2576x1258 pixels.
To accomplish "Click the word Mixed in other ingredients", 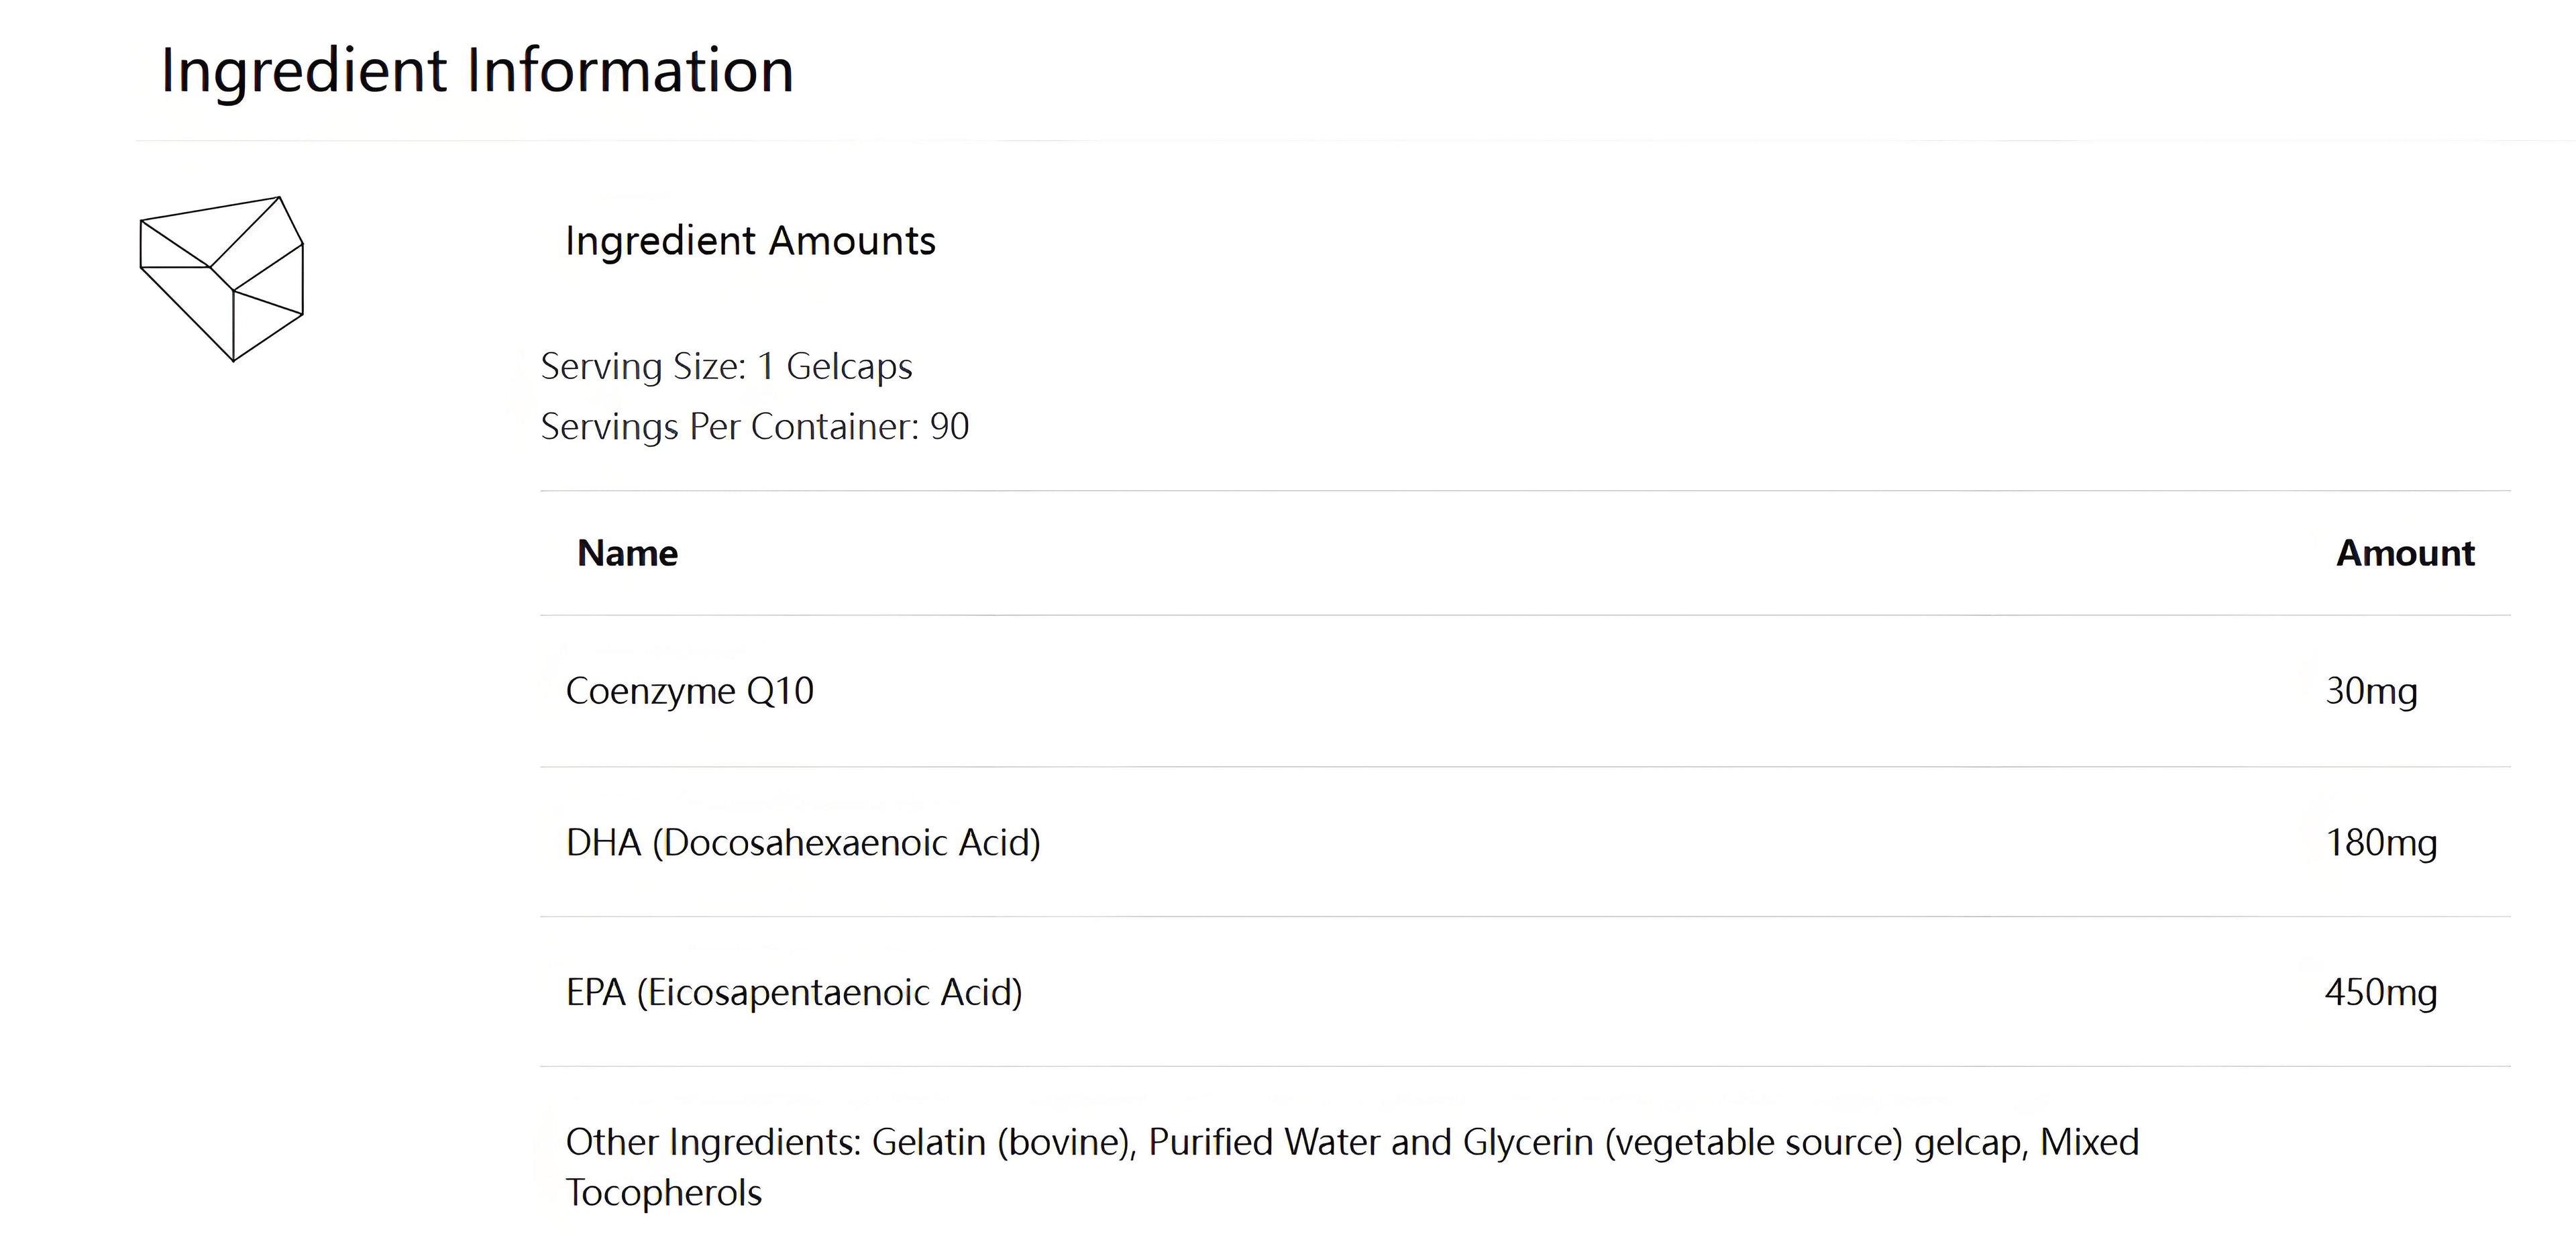I will 2089,1142.
